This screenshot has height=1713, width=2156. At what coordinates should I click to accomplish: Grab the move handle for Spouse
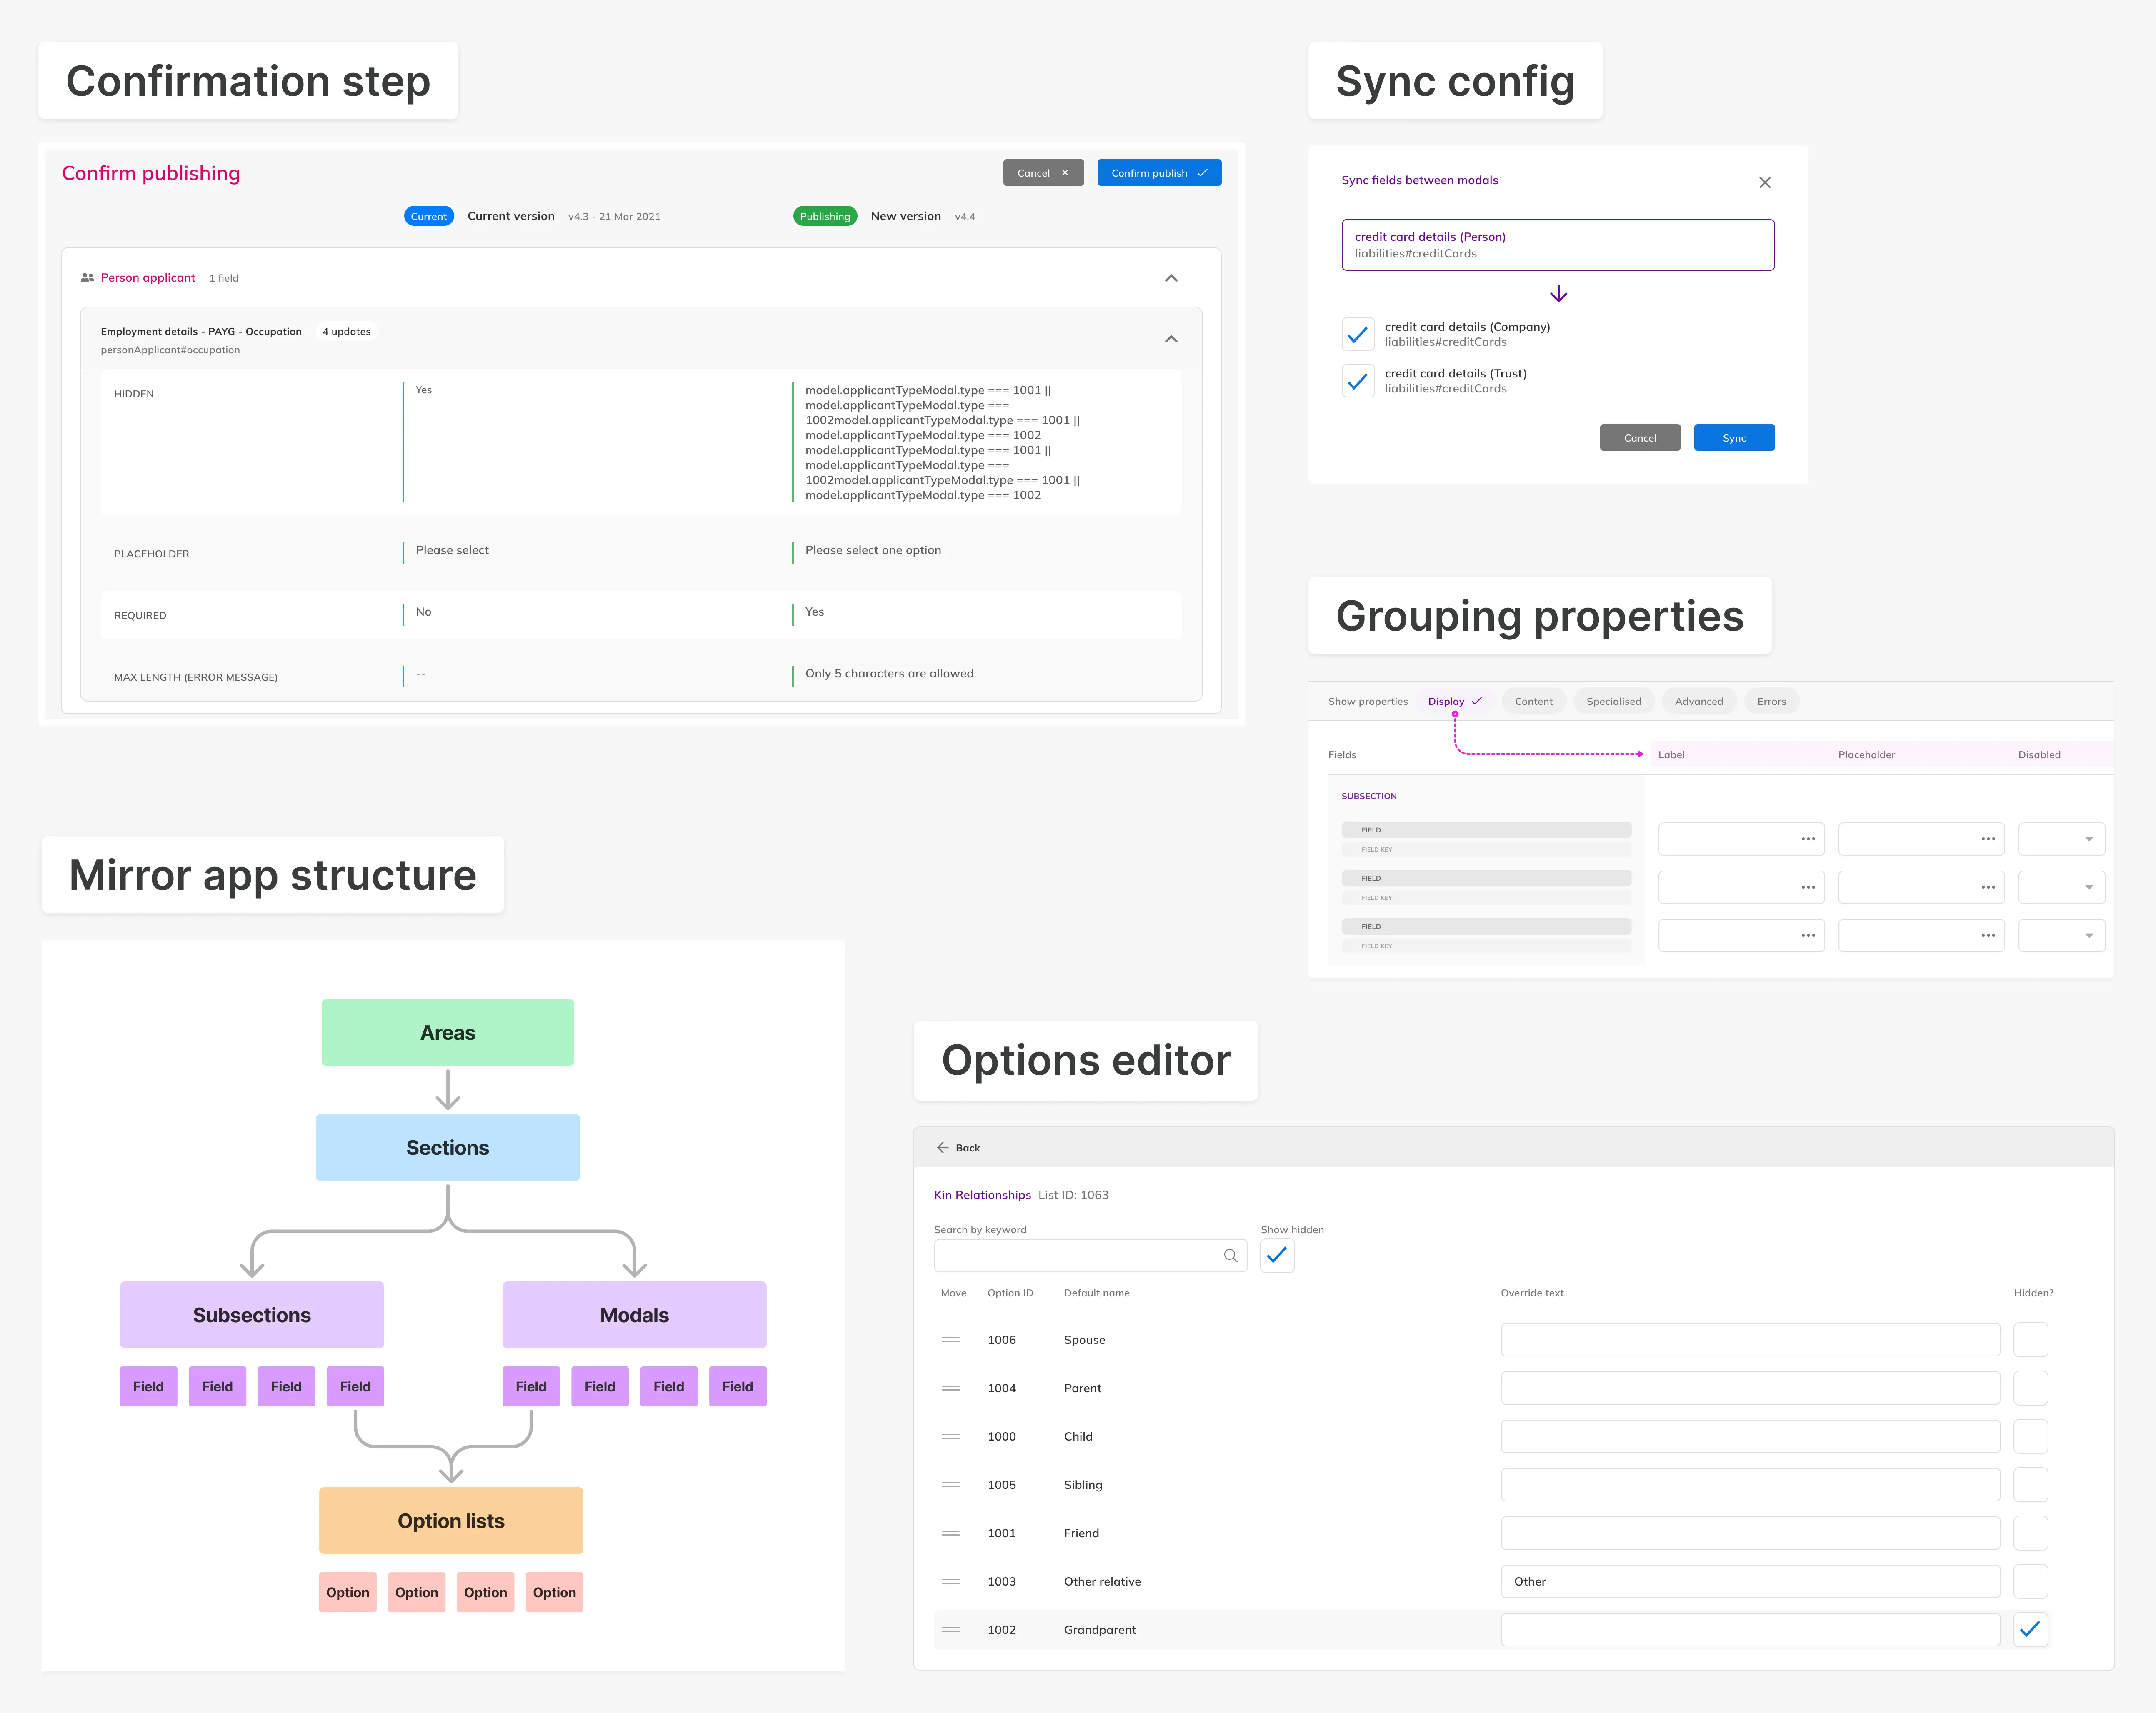(950, 1340)
